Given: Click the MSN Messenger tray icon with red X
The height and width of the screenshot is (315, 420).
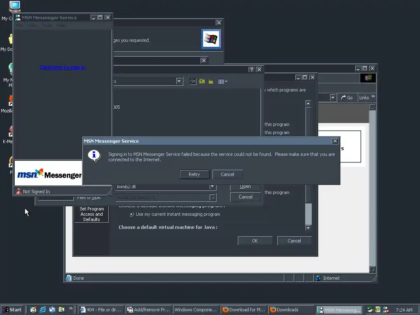Looking at the screenshot, I should point(386,310).
